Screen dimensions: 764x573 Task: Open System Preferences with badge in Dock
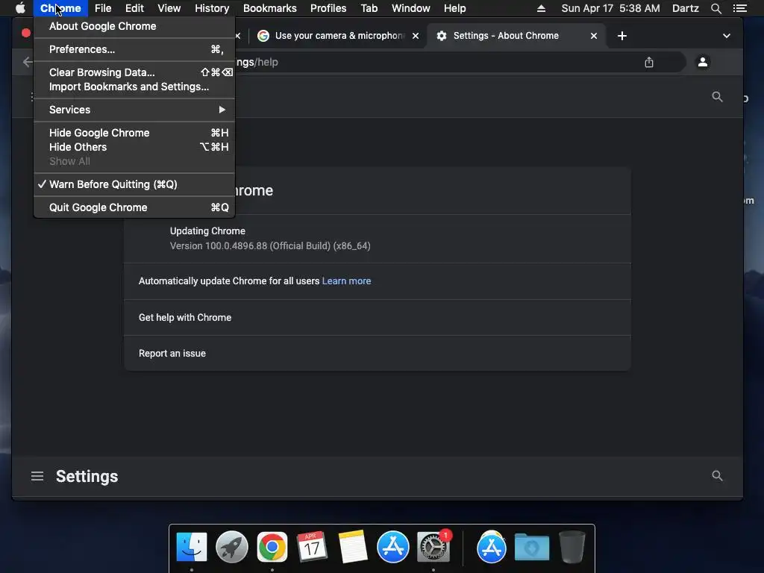433,547
